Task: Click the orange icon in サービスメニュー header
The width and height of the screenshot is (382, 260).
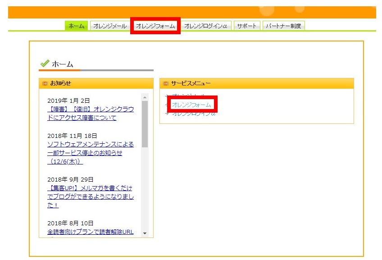Action: tap(165, 83)
